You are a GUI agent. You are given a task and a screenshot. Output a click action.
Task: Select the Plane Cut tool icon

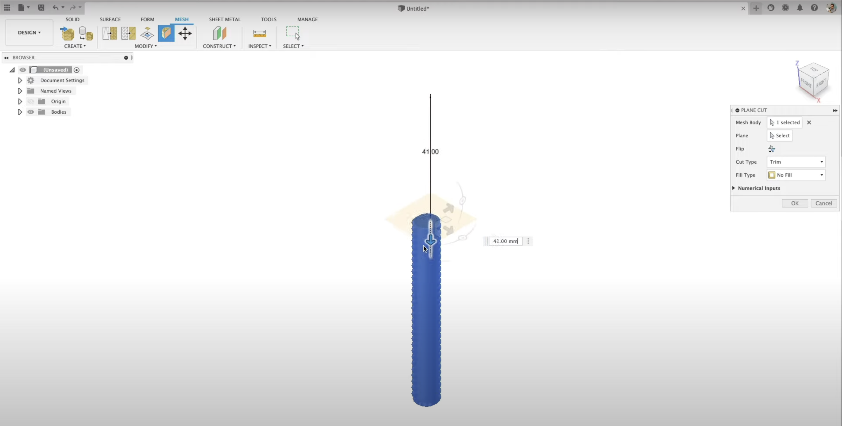[x=166, y=34]
